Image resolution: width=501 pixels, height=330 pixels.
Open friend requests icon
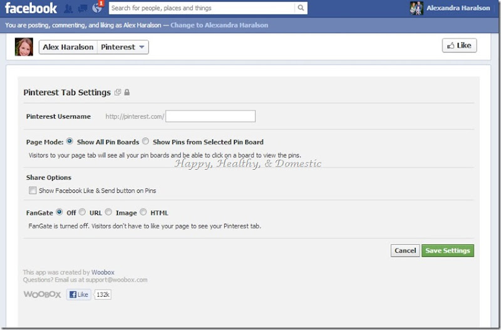68,8
